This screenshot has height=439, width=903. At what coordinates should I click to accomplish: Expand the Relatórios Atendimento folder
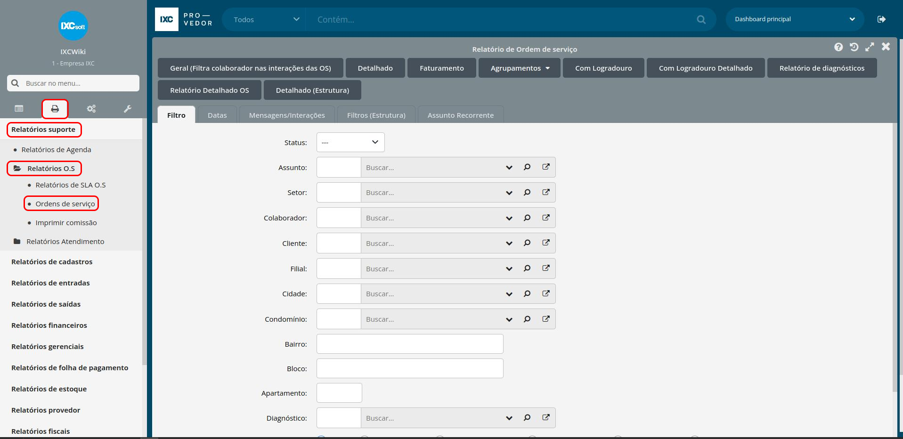click(59, 241)
